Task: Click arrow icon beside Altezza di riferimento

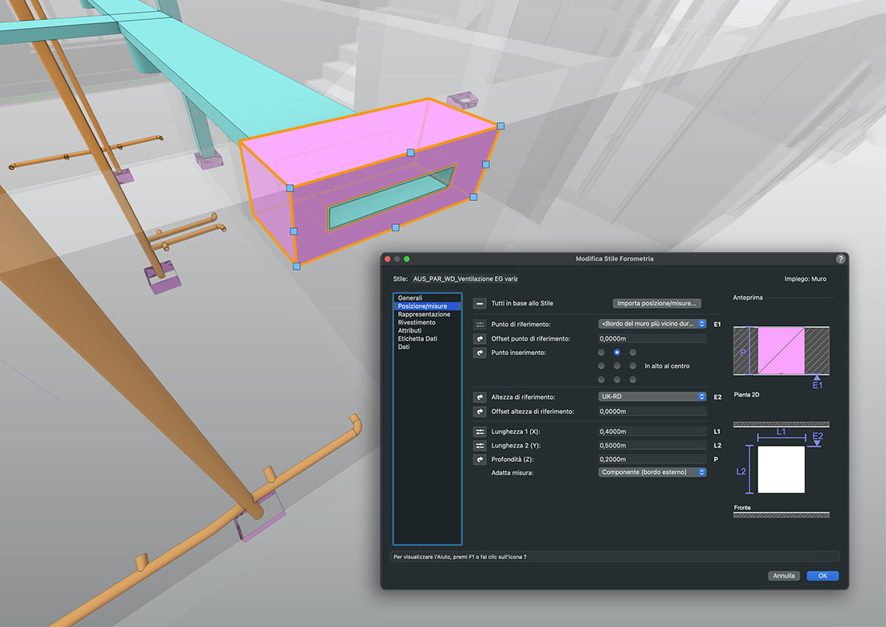Action: [480, 396]
